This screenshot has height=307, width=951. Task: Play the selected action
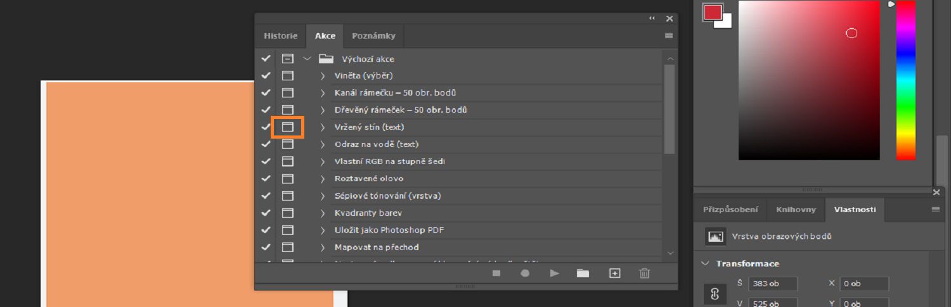coord(555,273)
